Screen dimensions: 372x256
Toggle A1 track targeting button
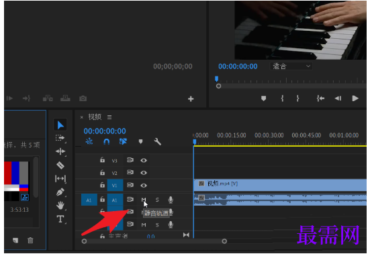(x=115, y=200)
